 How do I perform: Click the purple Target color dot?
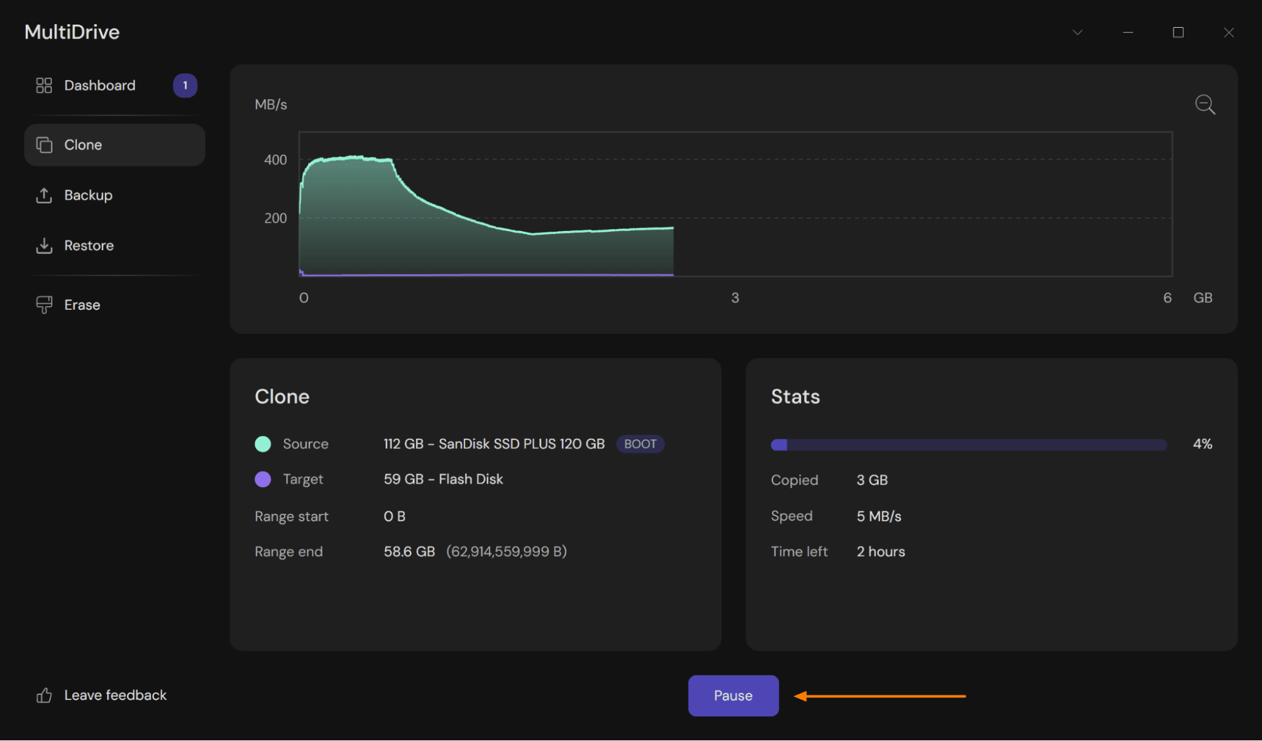tap(263, 479)
